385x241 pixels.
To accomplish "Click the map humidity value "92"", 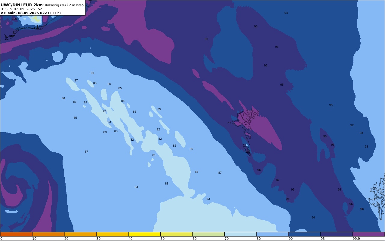I will [352, 125].
